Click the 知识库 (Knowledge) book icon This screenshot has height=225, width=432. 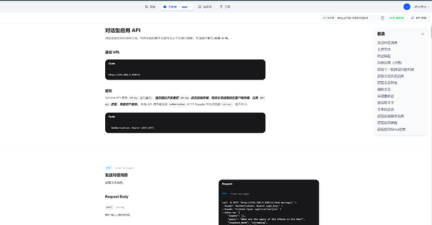click(200, 7)
